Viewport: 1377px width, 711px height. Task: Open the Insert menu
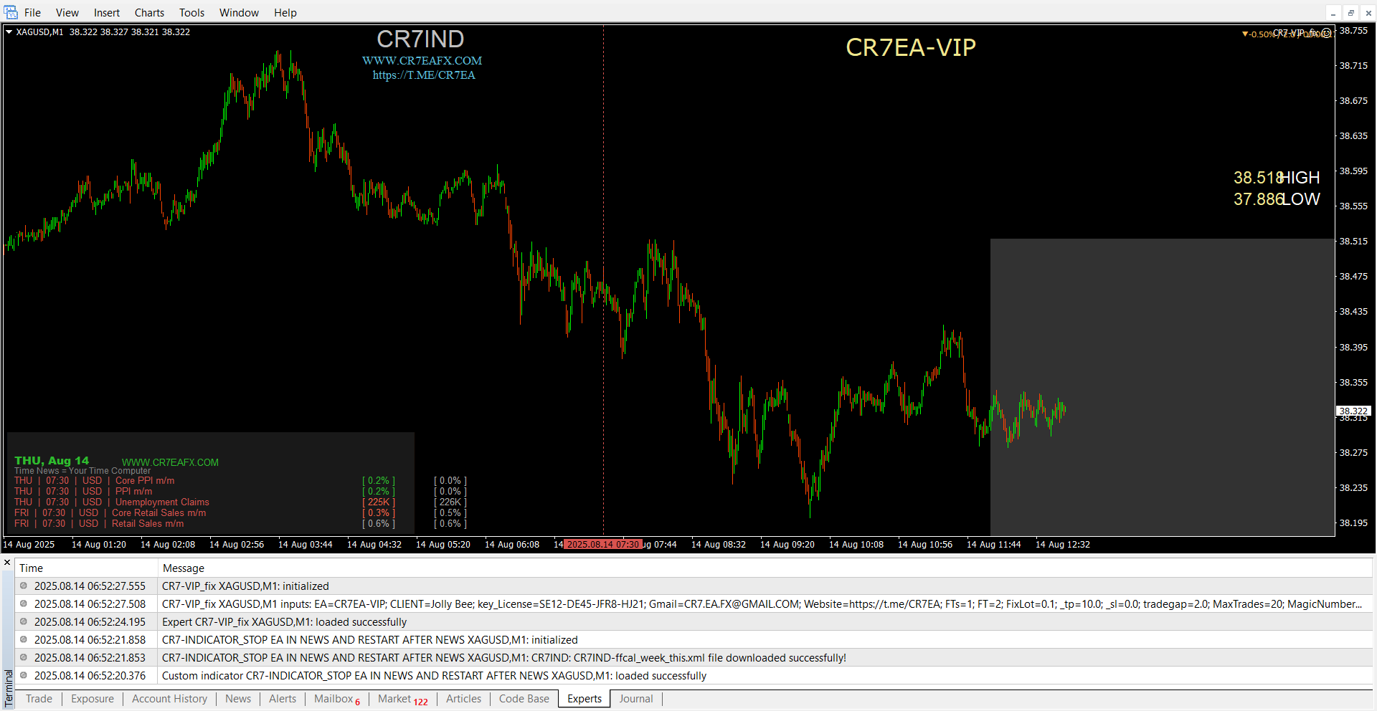point(107,13)
